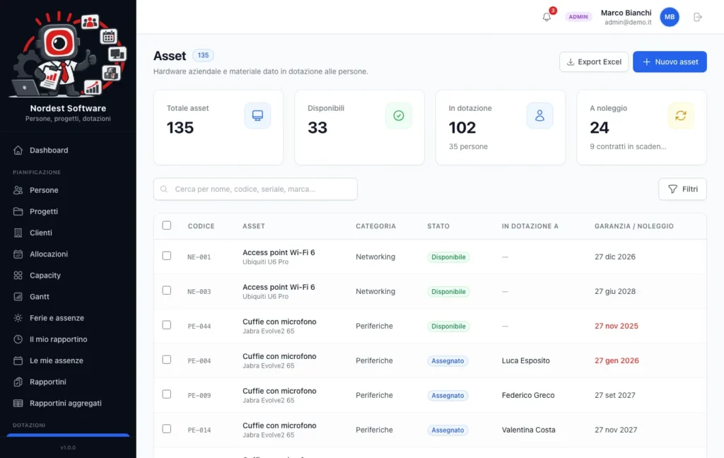724x458 pixels.
Task: Click Luca Esposito in the table
Action: coord(525,360)
